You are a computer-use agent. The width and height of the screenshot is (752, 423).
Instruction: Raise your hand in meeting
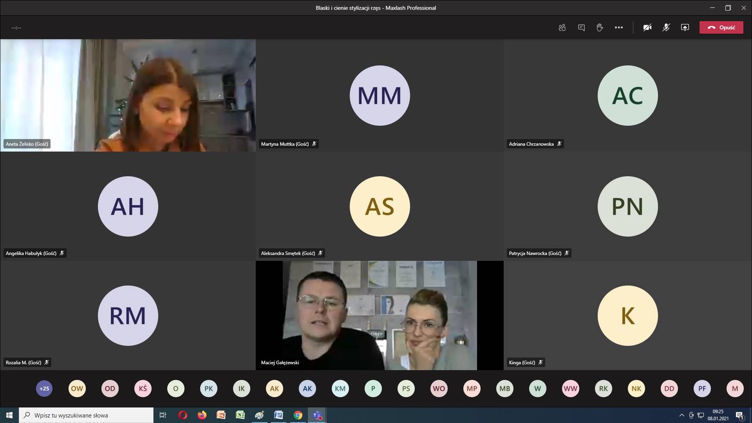pyautogui.click(x=600, y=28)
